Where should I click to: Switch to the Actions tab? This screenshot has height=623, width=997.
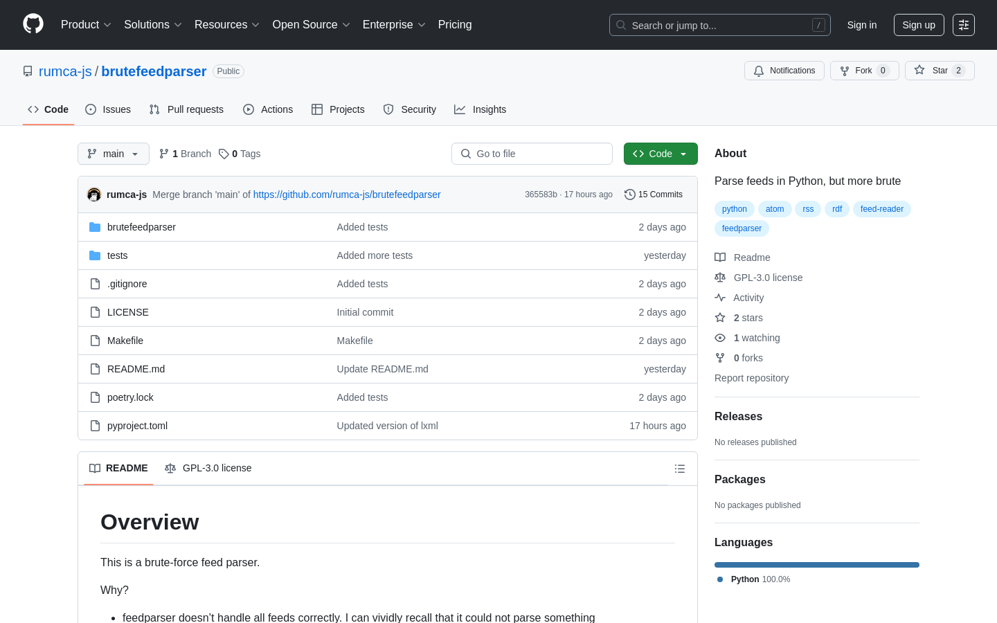tap(268, 109)
